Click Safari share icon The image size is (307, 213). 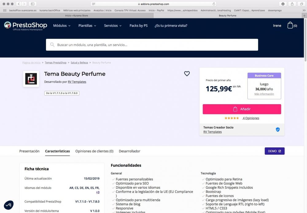[x=292, y=4]
